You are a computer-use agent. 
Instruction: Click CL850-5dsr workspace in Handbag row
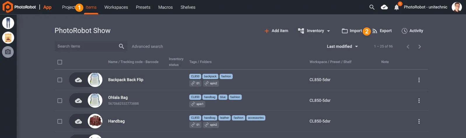pos(320,121)
